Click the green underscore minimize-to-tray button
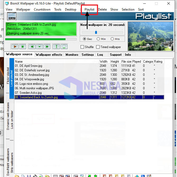This screenshot has height=177, width=177. [64, 46]
